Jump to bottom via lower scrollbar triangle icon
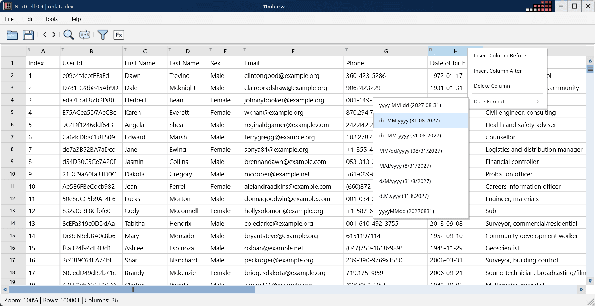 [591, 281]
